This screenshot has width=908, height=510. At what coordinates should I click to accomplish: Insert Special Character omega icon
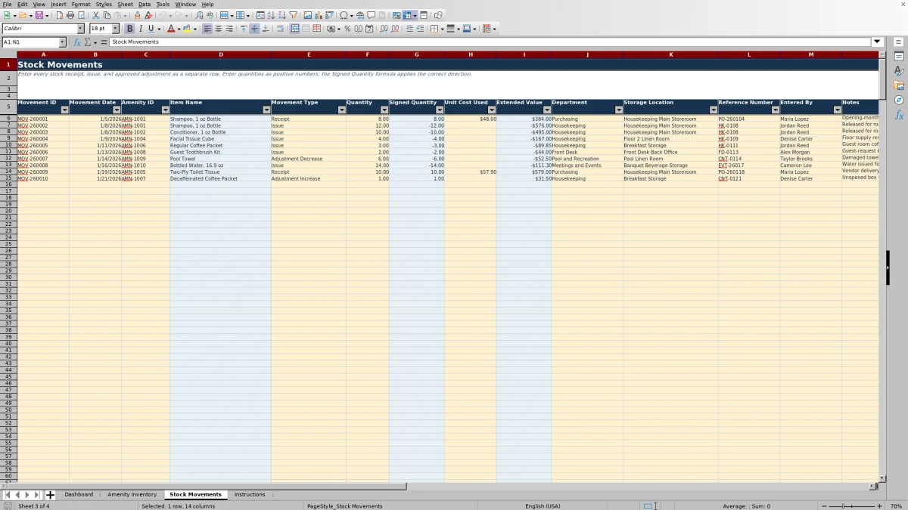click(344, 15)
